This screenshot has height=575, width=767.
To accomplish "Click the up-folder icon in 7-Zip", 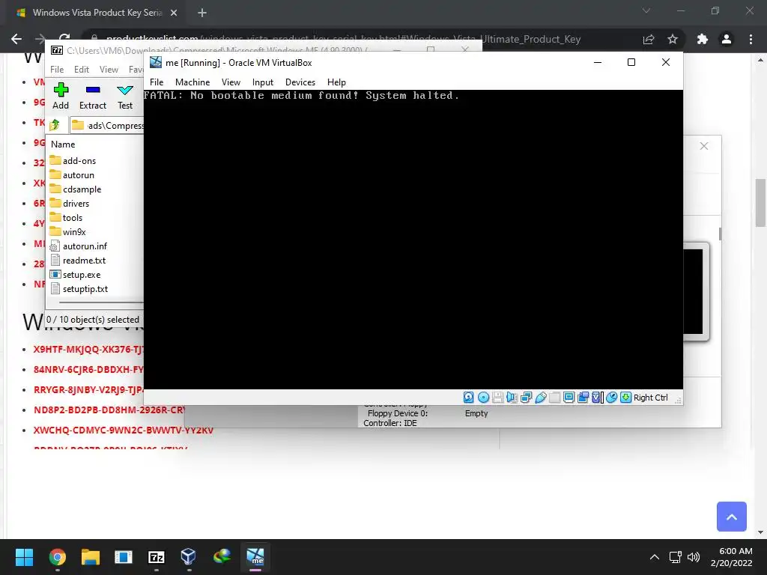I will (x=55, y=125).
